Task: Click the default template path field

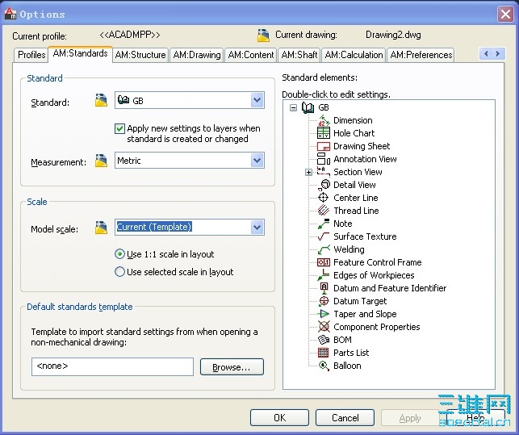Action: [x=112, y=366]
